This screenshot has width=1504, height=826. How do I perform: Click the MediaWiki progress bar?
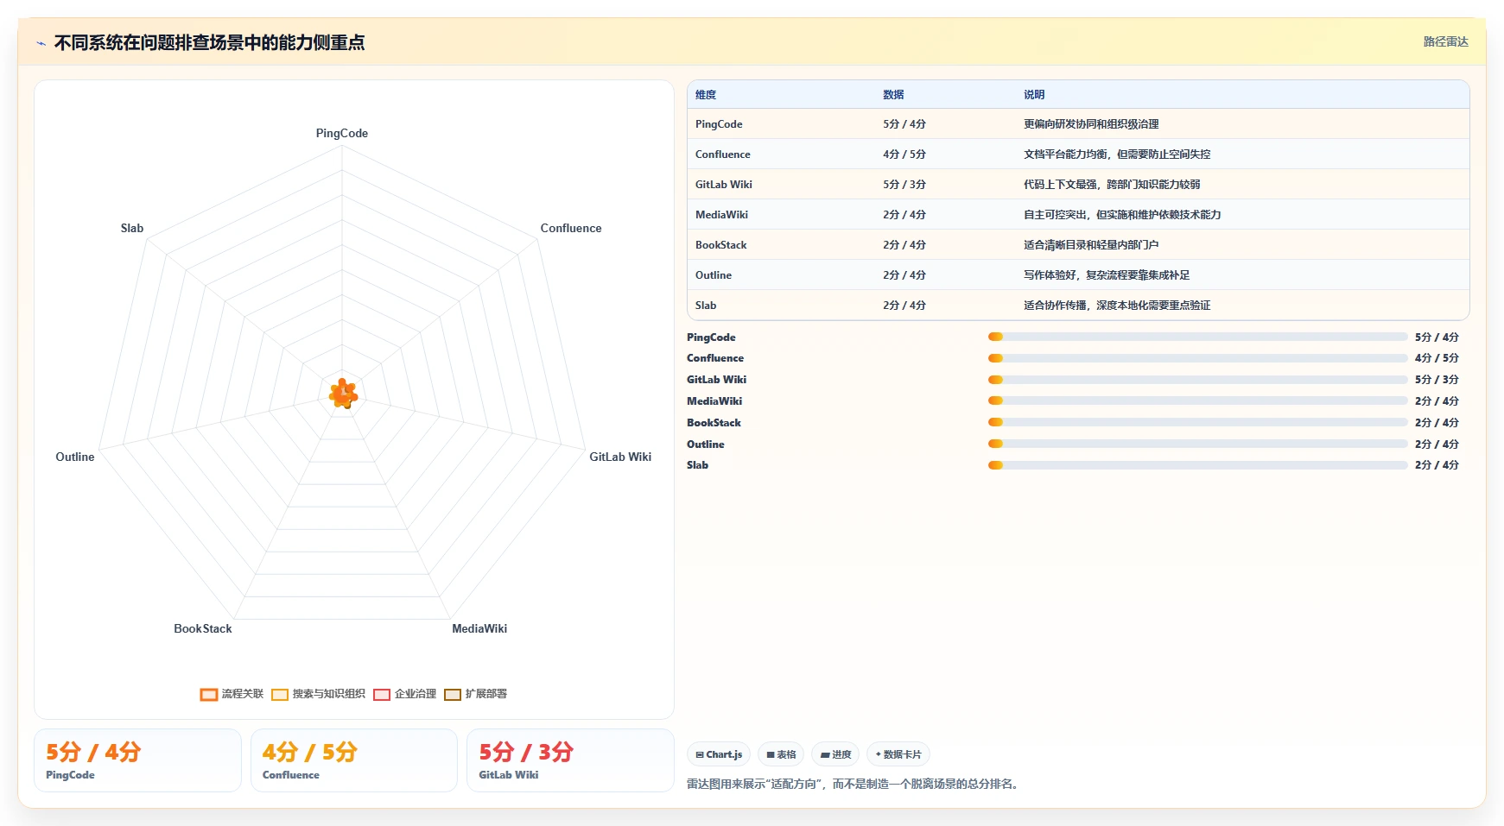coord(1198,401)
